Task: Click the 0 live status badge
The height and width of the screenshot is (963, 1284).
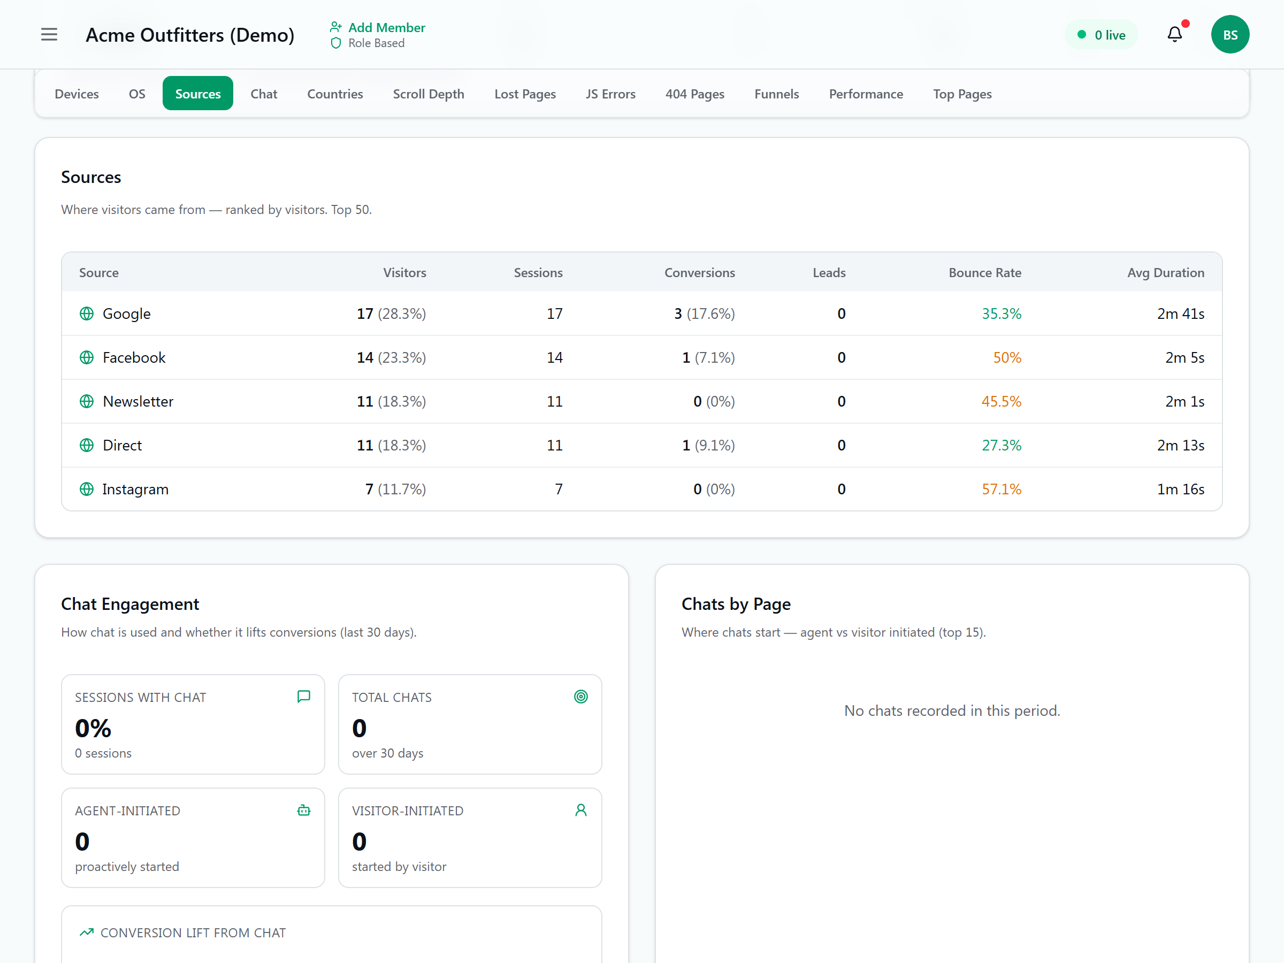Action: click(1101, 35)
